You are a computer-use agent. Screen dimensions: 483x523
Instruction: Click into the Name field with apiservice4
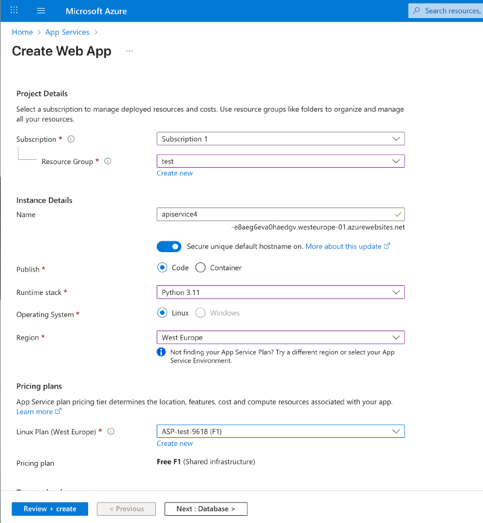coord(281,214)
